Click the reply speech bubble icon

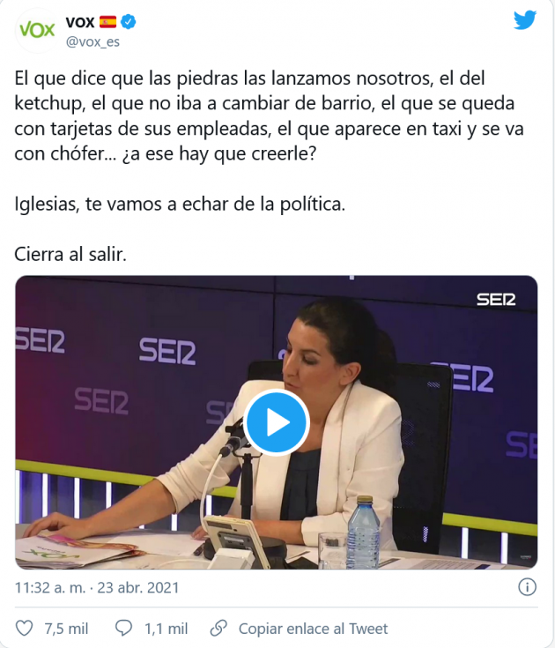[x=123, y=629]
